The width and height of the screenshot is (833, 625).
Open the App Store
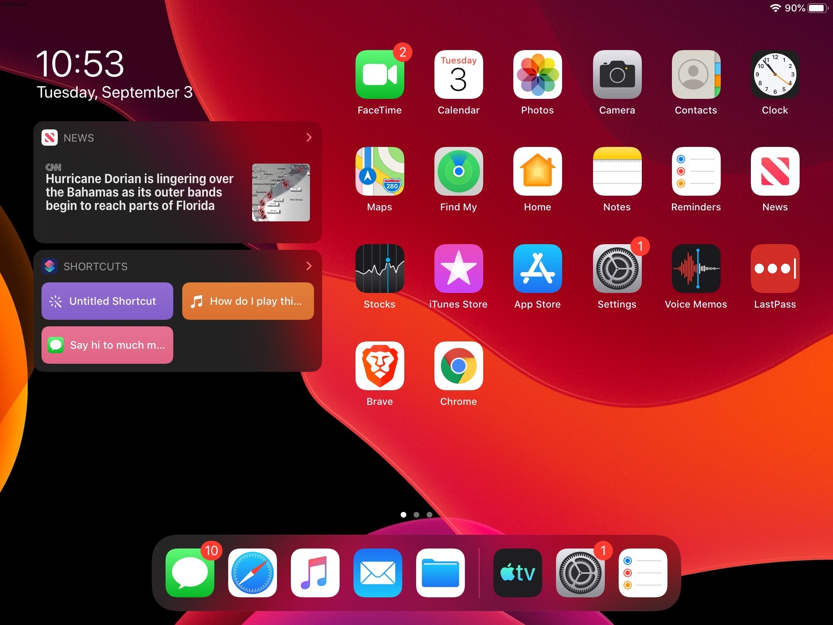pyautogui.click(x=537, y=269)
